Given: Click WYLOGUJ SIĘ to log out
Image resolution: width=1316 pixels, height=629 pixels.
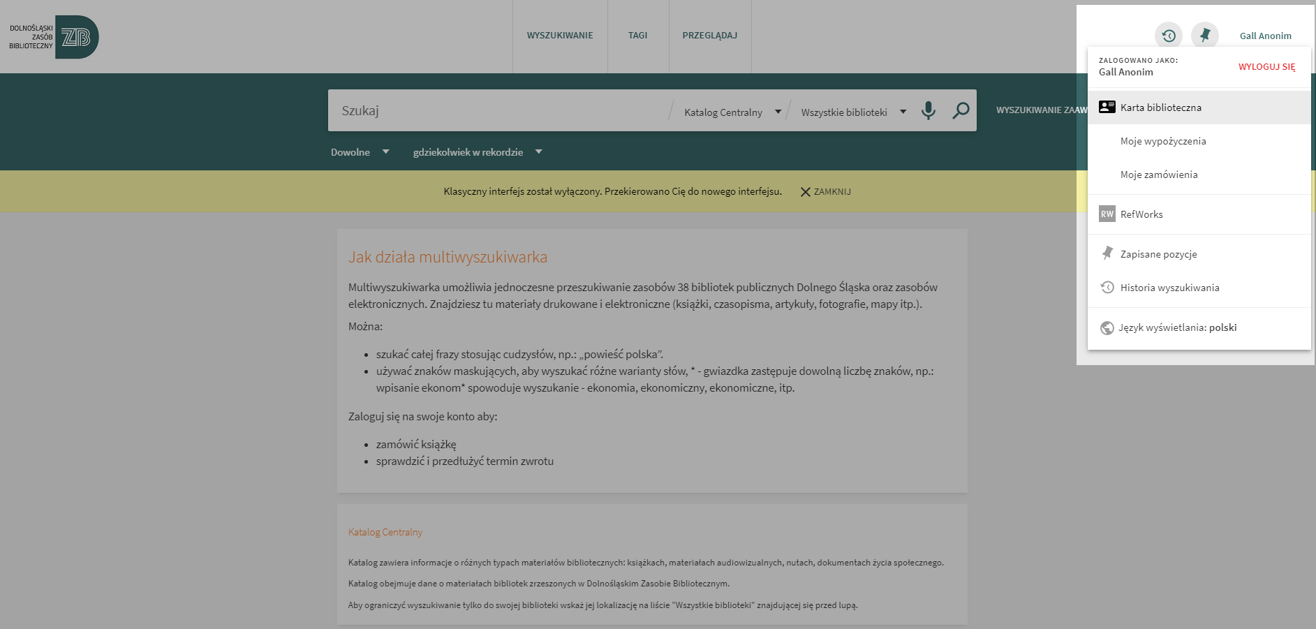Looking at the screenshot, I should pos(1266,67).
